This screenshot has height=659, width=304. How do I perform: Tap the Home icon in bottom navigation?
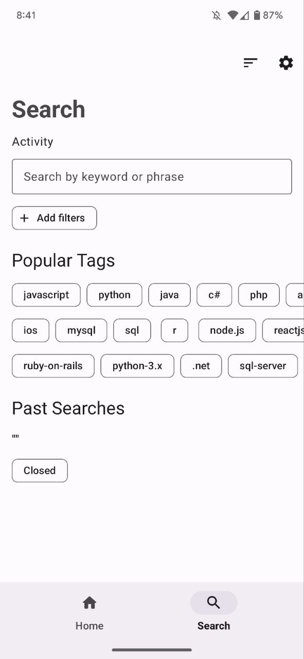(90, 602)
